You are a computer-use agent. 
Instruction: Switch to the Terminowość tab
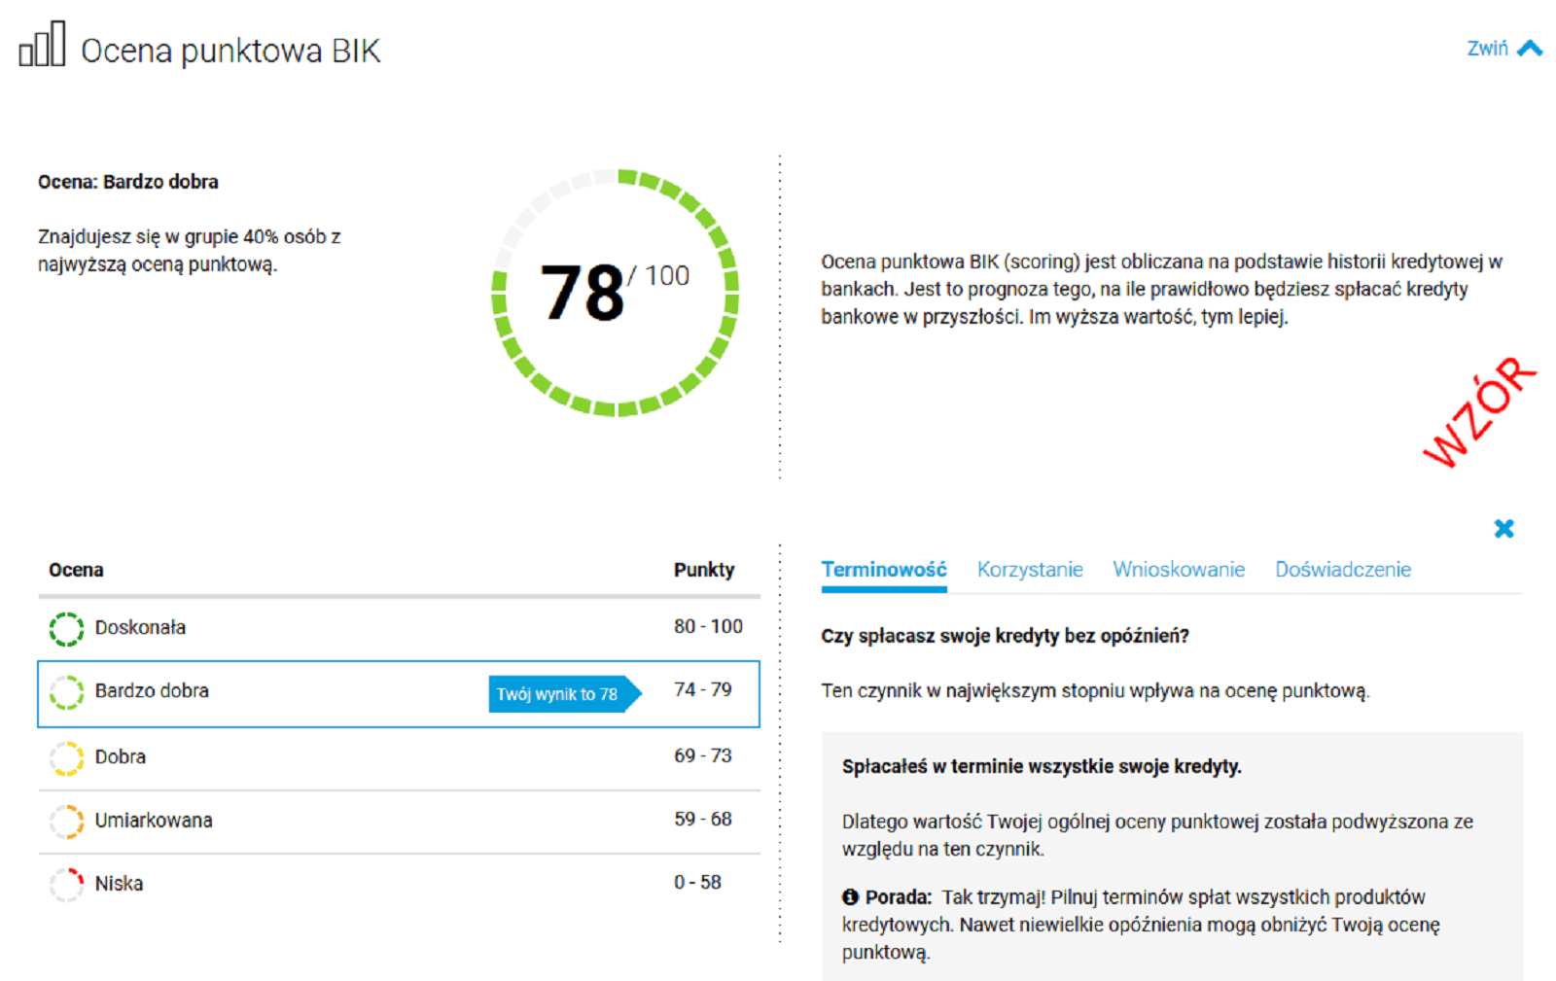[x=883, y=570]
